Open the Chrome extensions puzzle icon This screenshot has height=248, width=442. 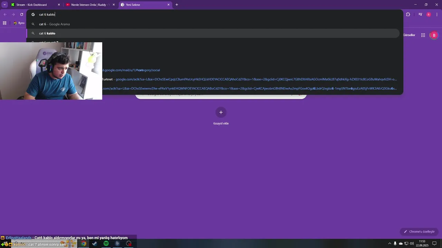(408, 14)
